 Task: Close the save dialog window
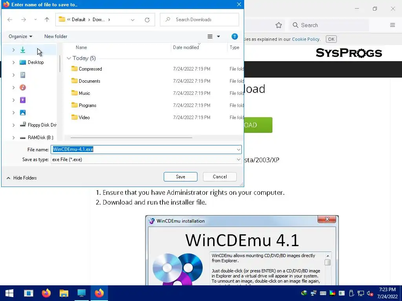click(239, 4)
